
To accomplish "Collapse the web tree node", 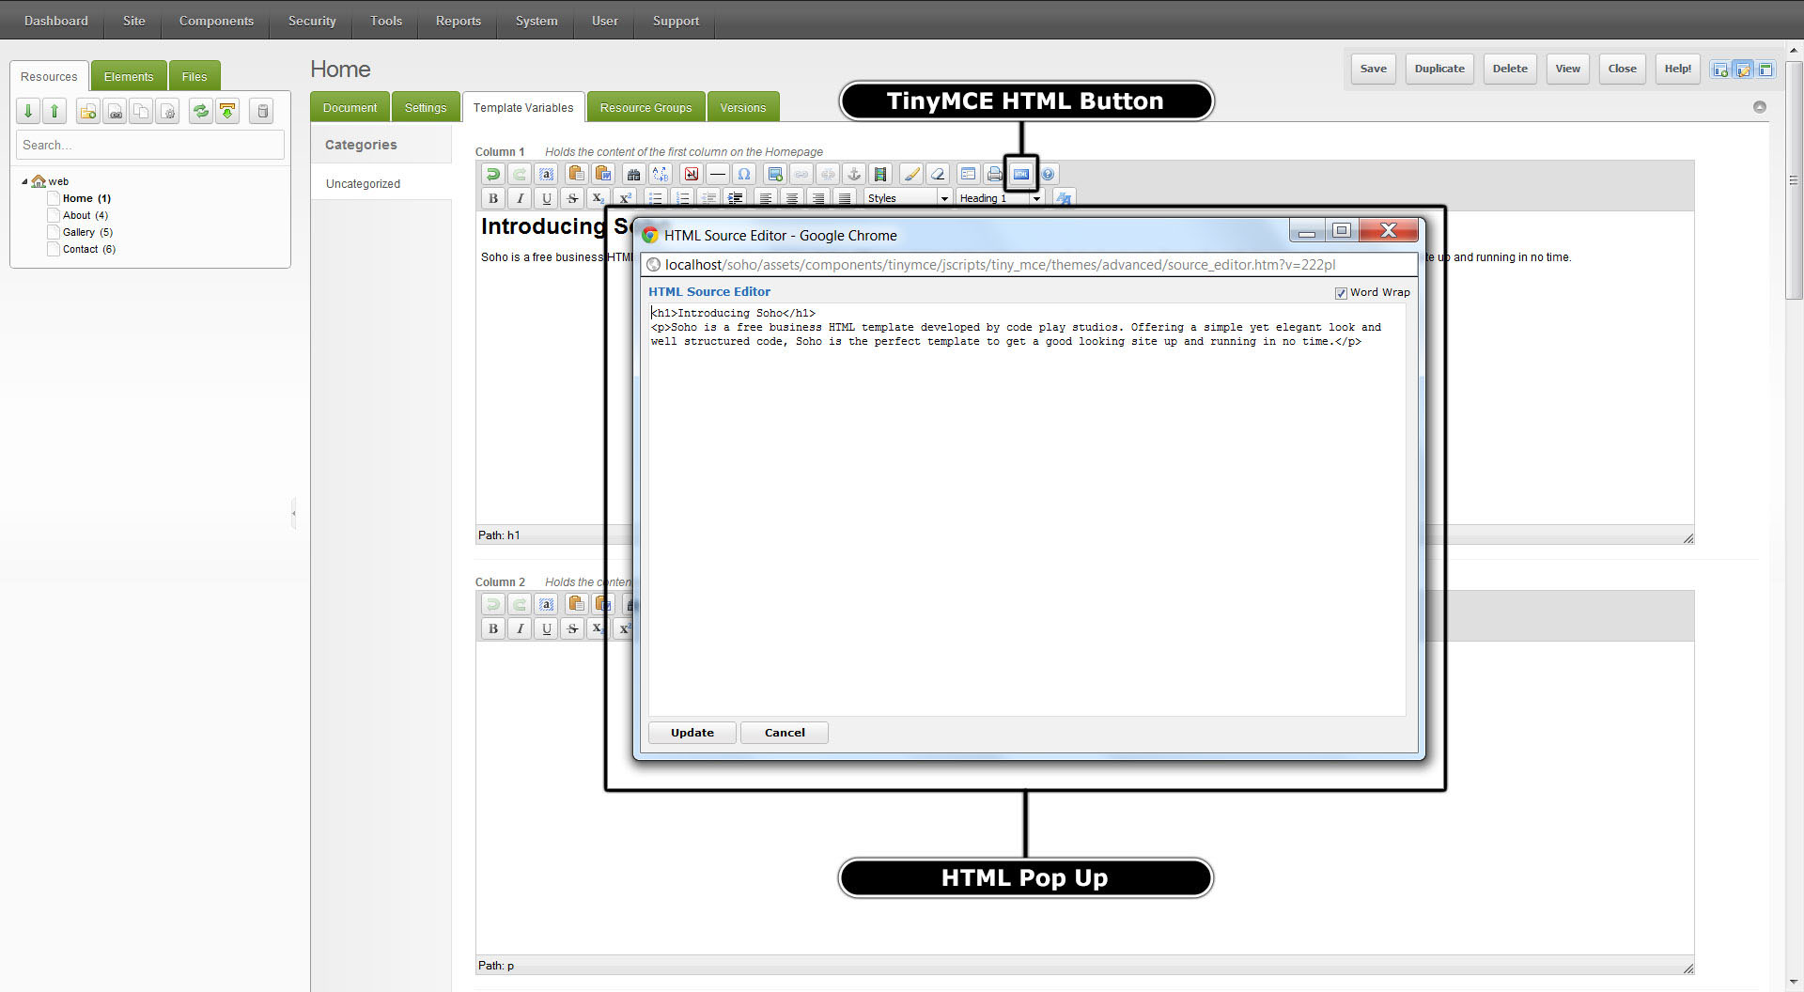I will pos(24,181).
